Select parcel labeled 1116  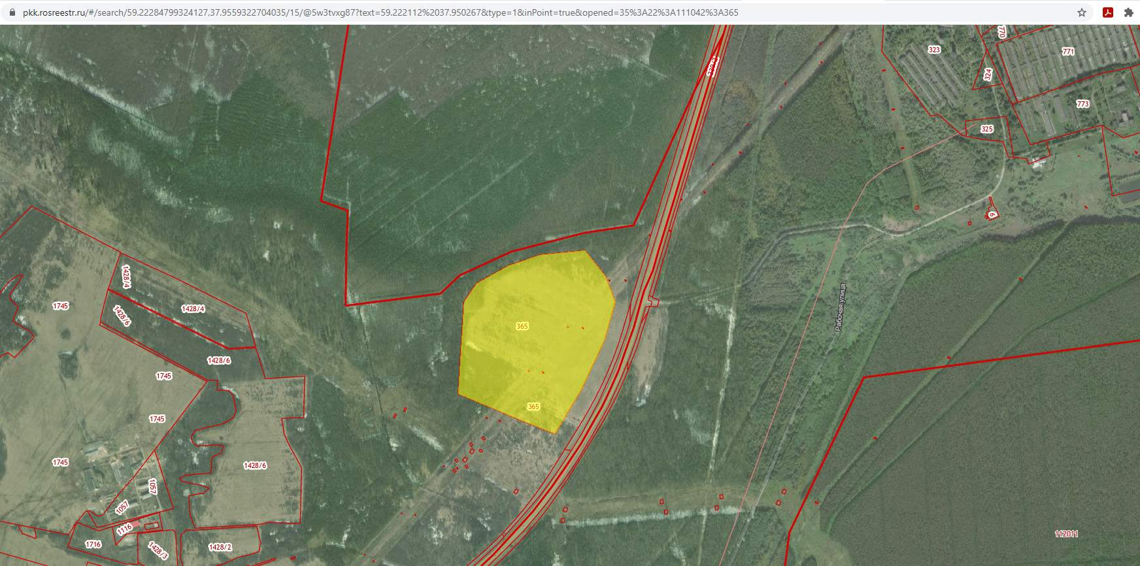(125, 529)
